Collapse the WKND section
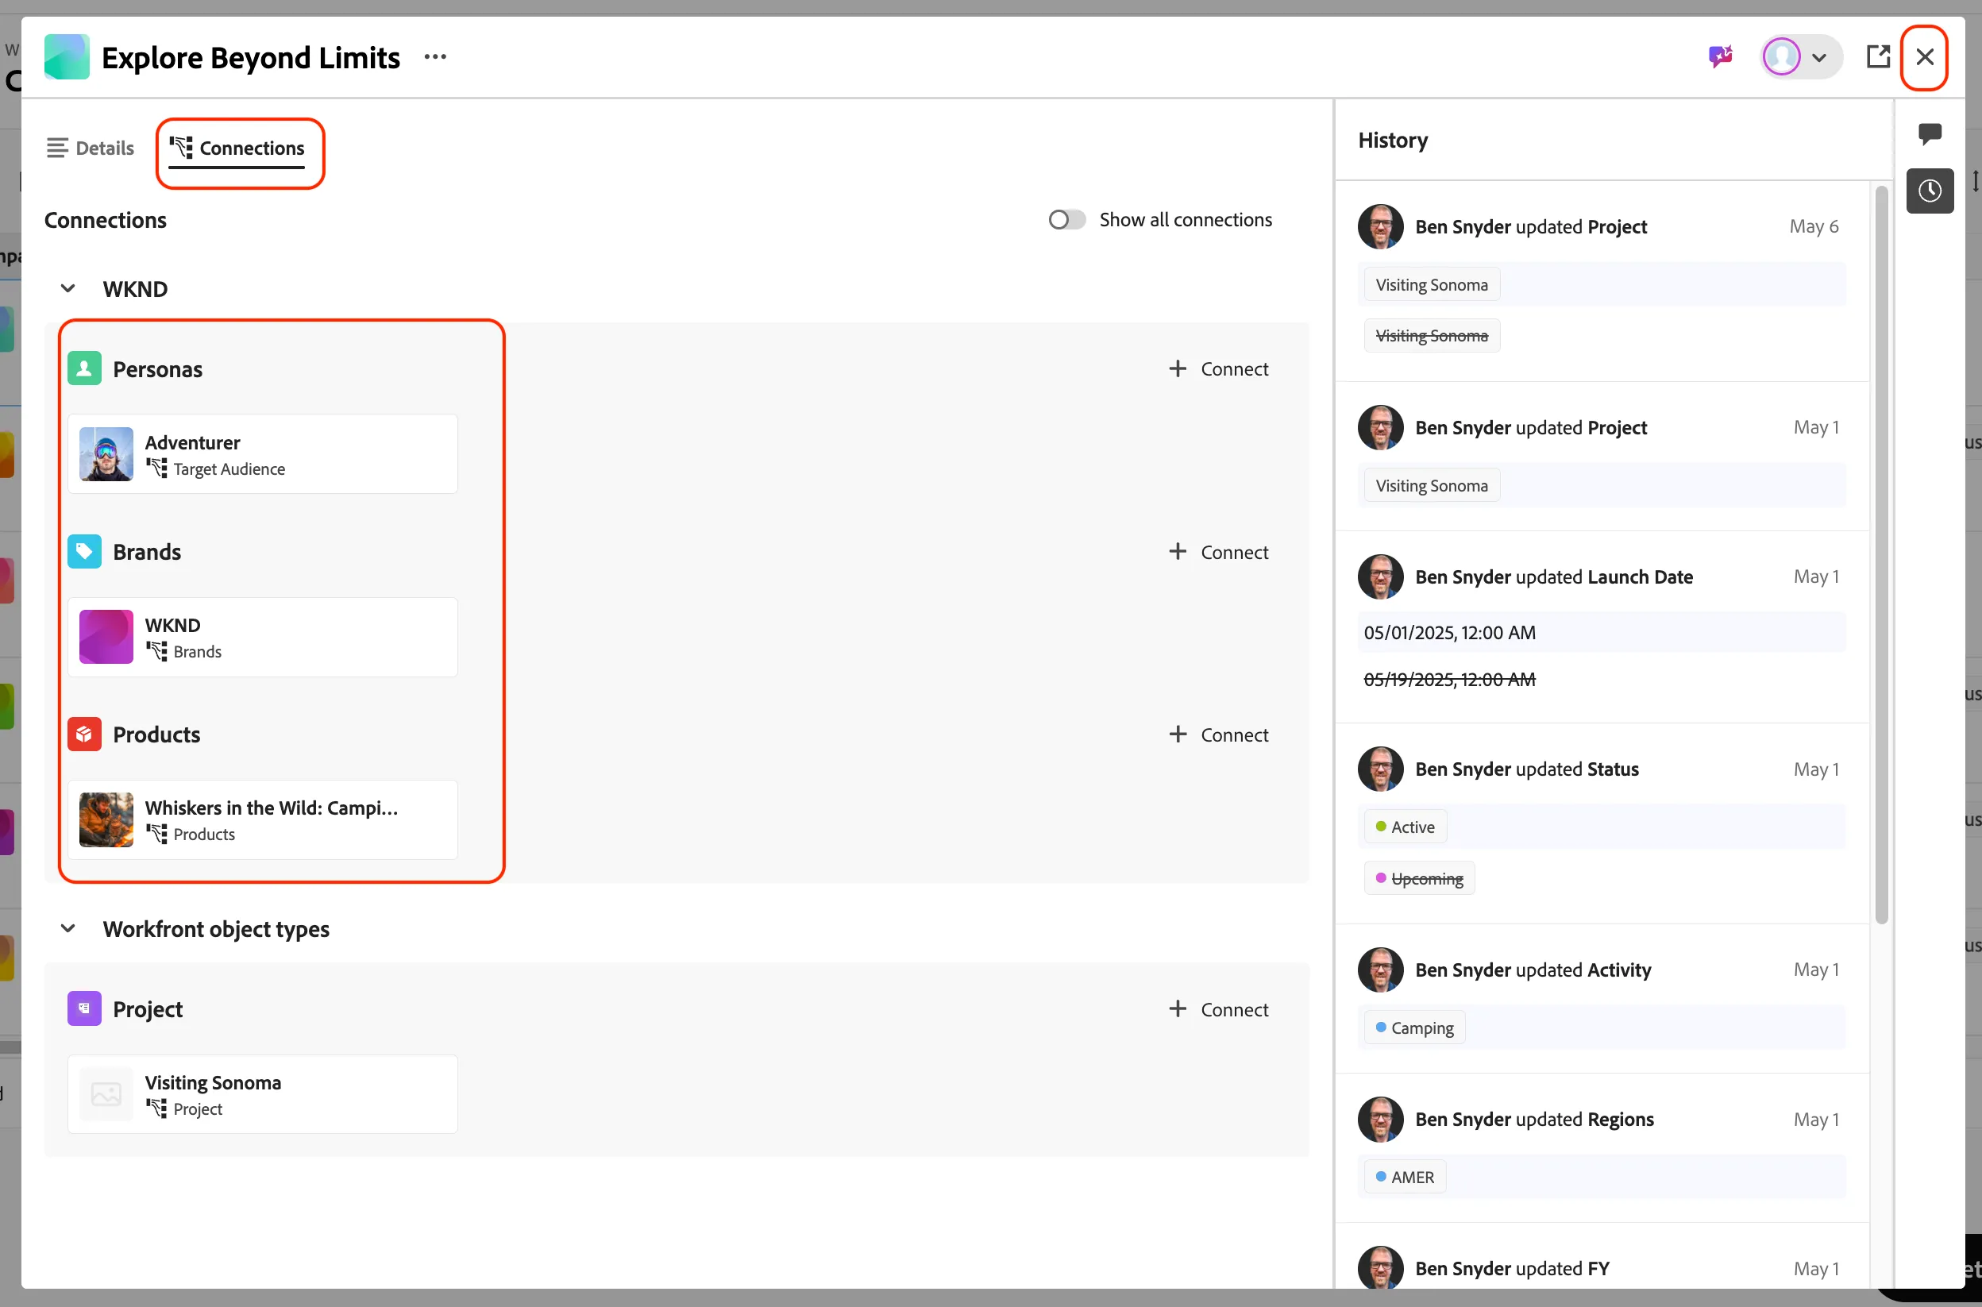Image resolution: width=1982 pixels, height=1307 pixels. coord(68,288)
